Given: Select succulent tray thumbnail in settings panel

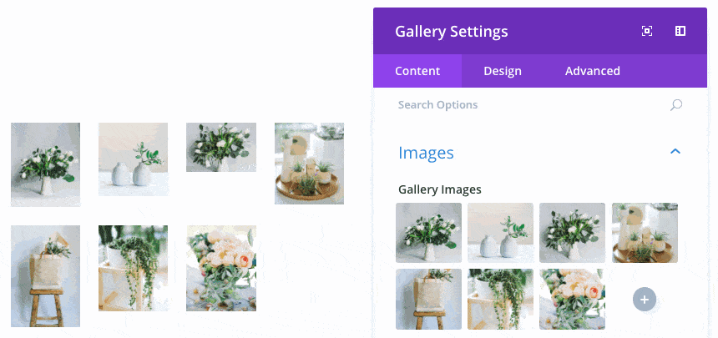Looking at the screenshot, I should pyautogui.click(x=645, y=233).
